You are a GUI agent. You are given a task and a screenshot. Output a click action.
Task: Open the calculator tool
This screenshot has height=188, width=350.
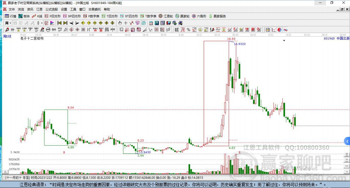(157, 23)
